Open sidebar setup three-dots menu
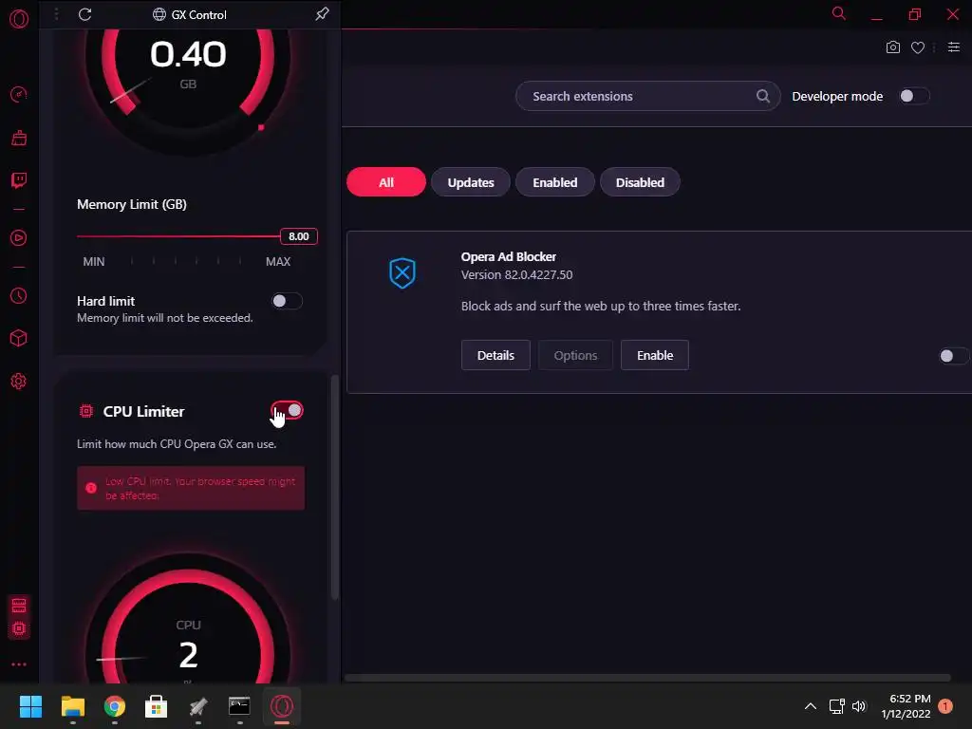Image resolution: width=972 pixels, height=729 pixels. coord(19,664)
